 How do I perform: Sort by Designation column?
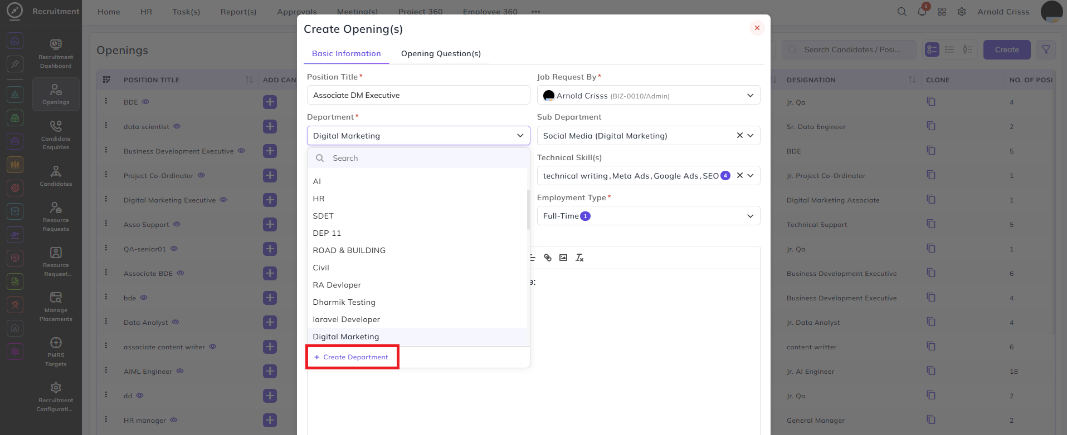(x=912, y=80)
